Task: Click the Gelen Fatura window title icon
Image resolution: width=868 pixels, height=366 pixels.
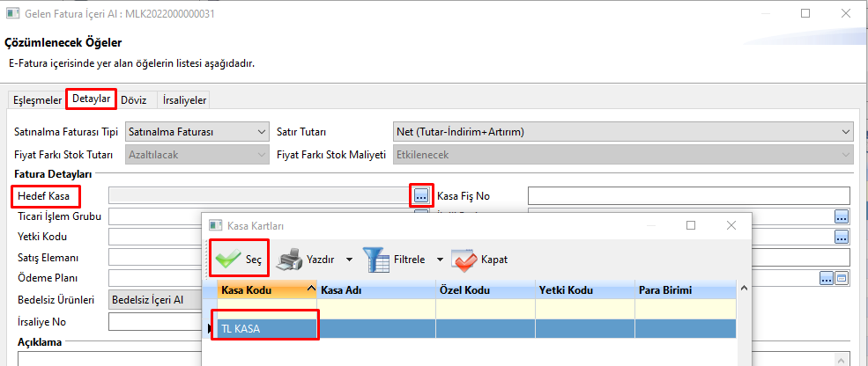Action: [13, 13]
